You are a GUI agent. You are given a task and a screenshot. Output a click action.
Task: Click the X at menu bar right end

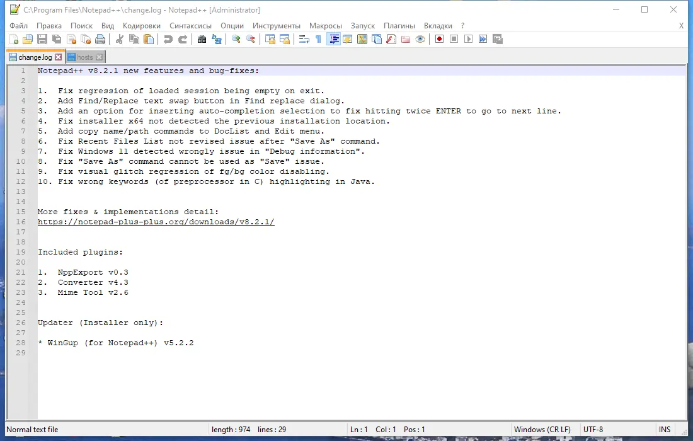pos(681,26)
